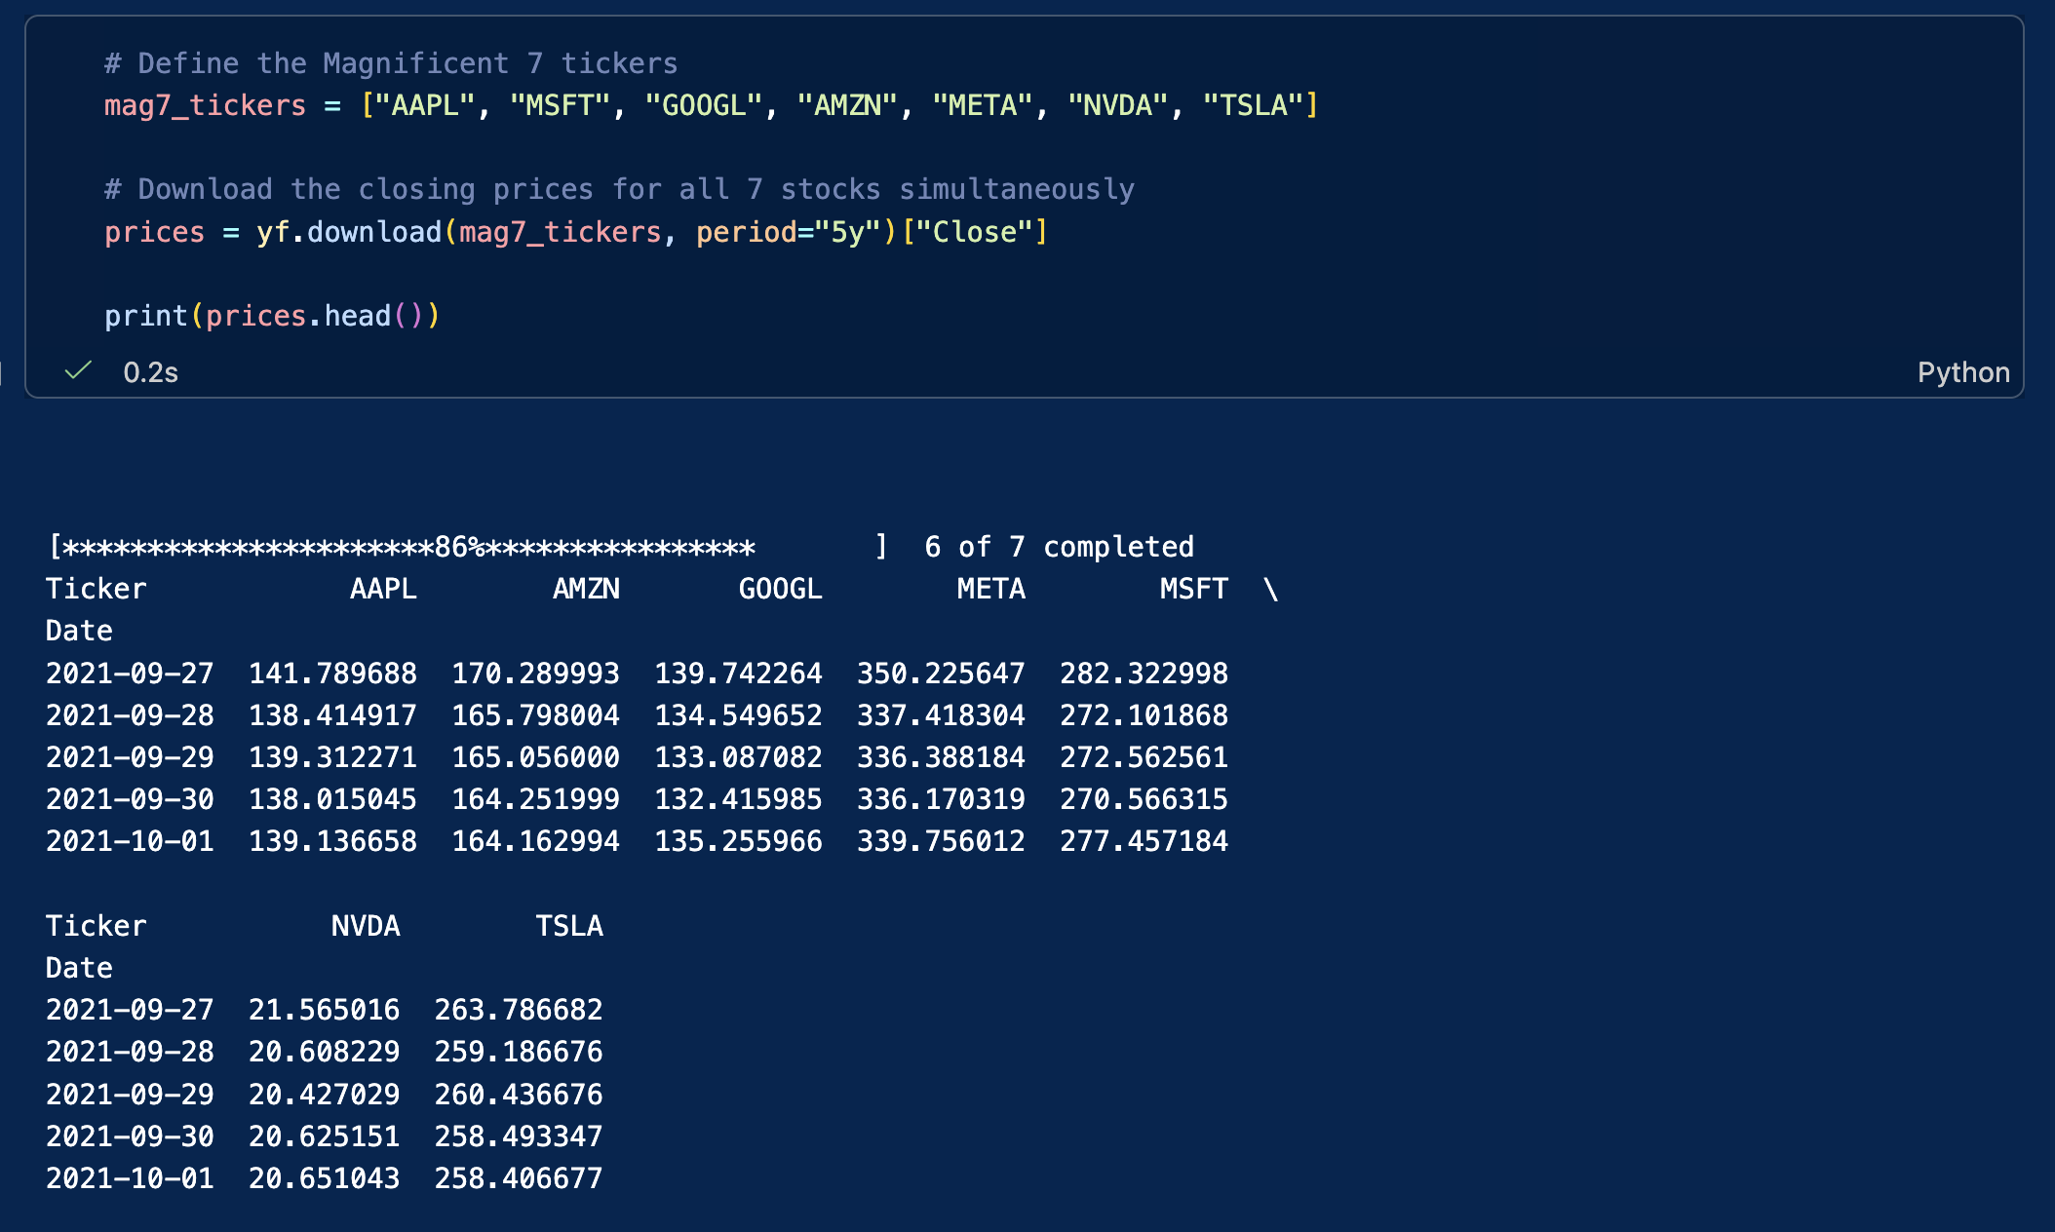Click META value 336.170319
The height and width of the screenshot is (1232, 2055).
click(941, 799)
